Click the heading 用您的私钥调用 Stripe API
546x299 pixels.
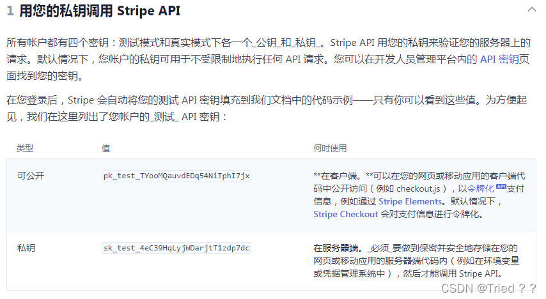point(100,11)
